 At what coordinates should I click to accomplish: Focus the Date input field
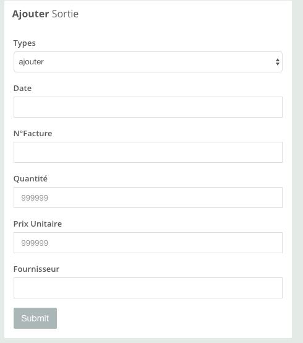tap(148, 107)
